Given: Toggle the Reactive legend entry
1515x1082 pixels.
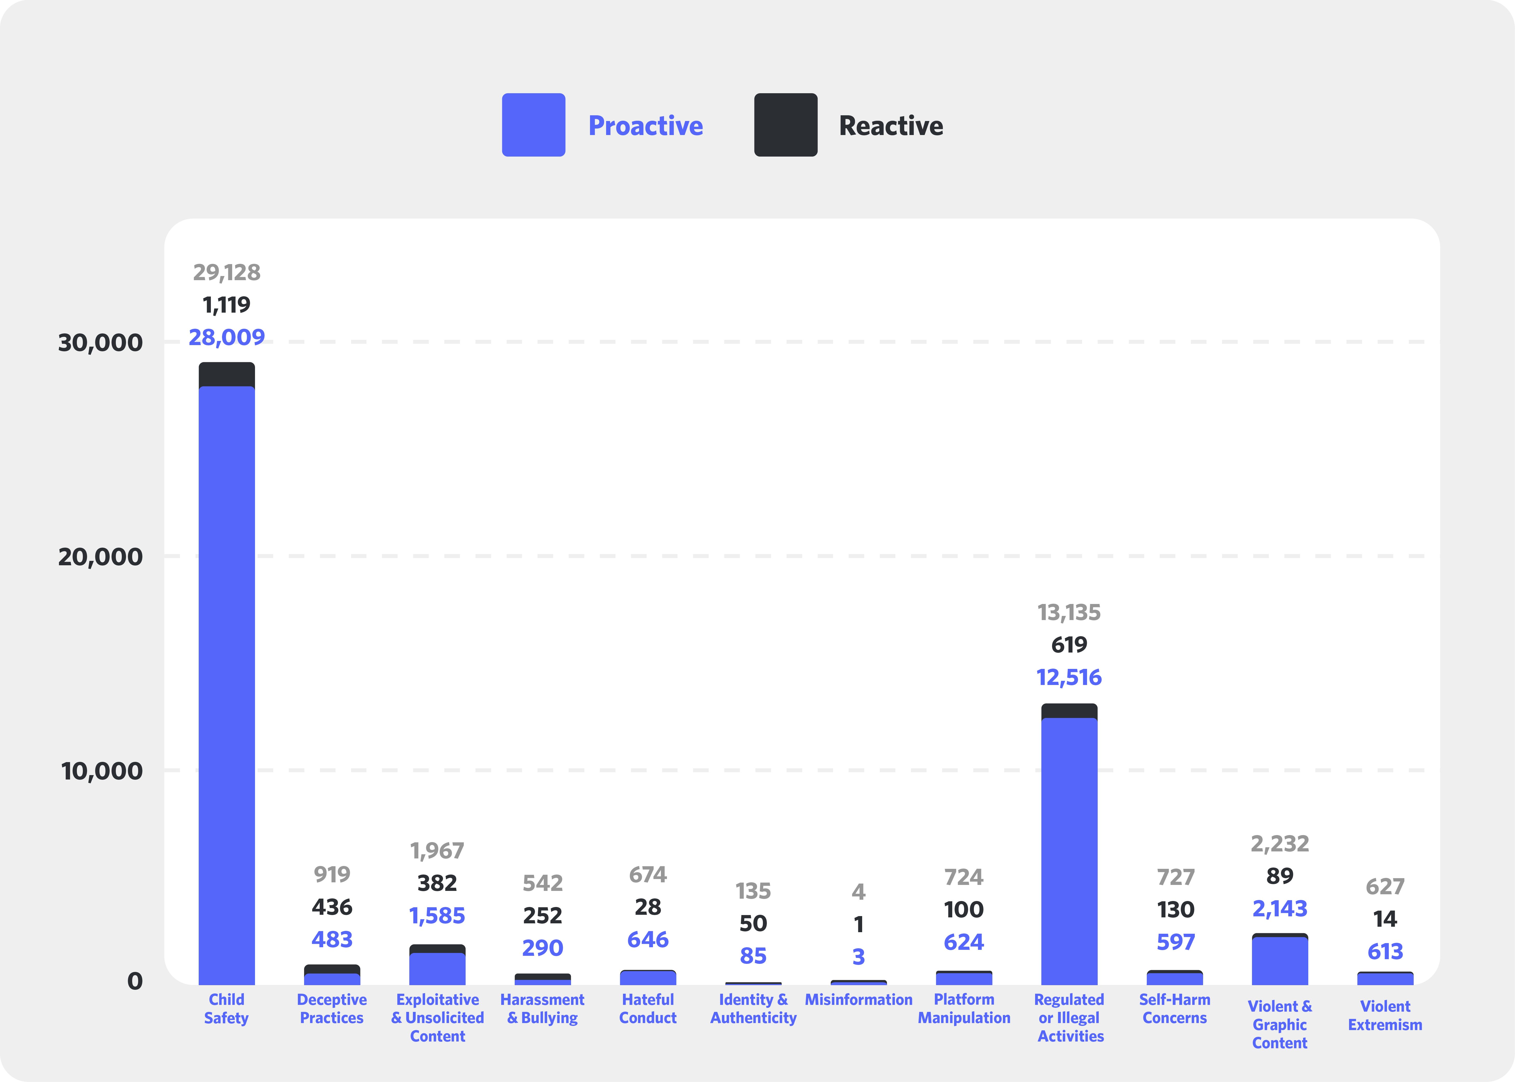Looking at the screenshot, I should 890,125.
